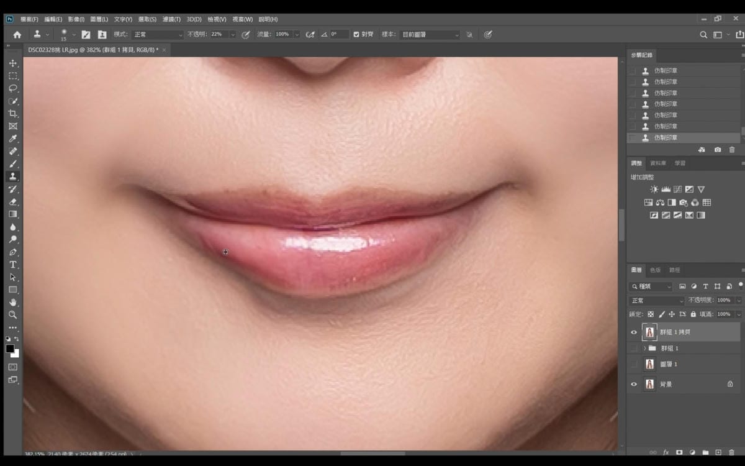Select the Crop tool in the toolbar
745x466 pixels.
[x=12, y=114]
